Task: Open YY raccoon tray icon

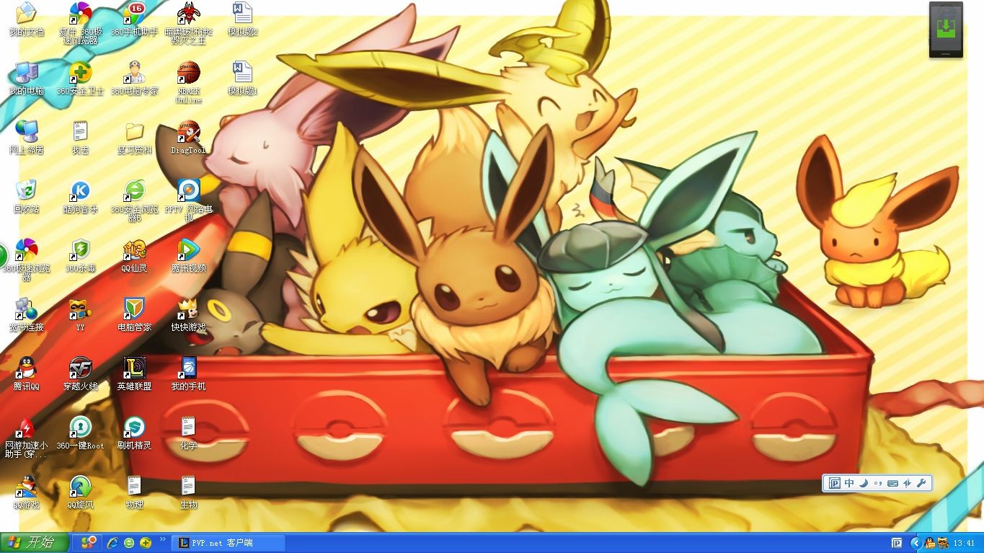Action: pyautogui.click(x=942, y=543)
